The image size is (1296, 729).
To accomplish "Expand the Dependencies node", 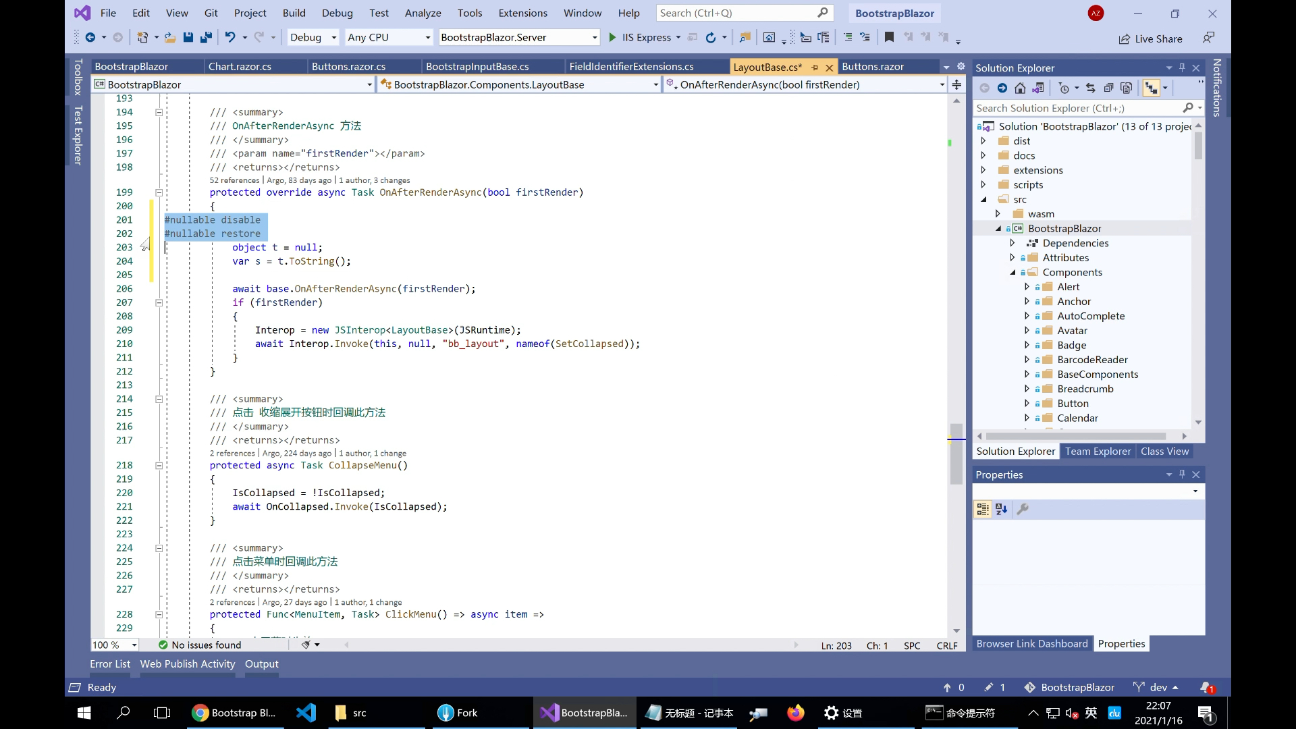I will [x=1013, y=243].
